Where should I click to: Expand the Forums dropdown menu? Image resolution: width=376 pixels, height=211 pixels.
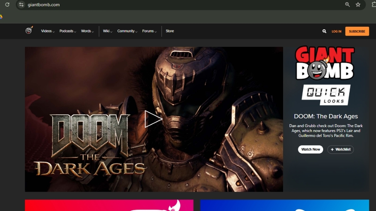click(x=149, y=31)
